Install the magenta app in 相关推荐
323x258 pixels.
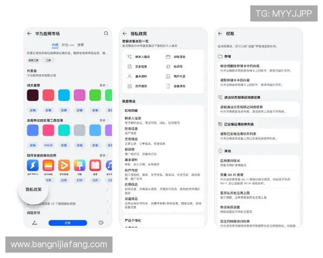(x=80, y=110)
